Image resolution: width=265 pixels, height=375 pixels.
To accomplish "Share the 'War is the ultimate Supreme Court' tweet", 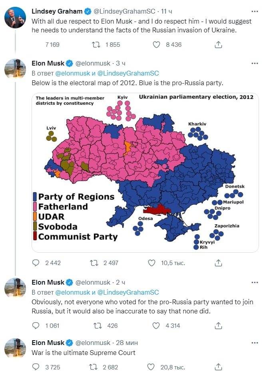I will pos(218,367).
